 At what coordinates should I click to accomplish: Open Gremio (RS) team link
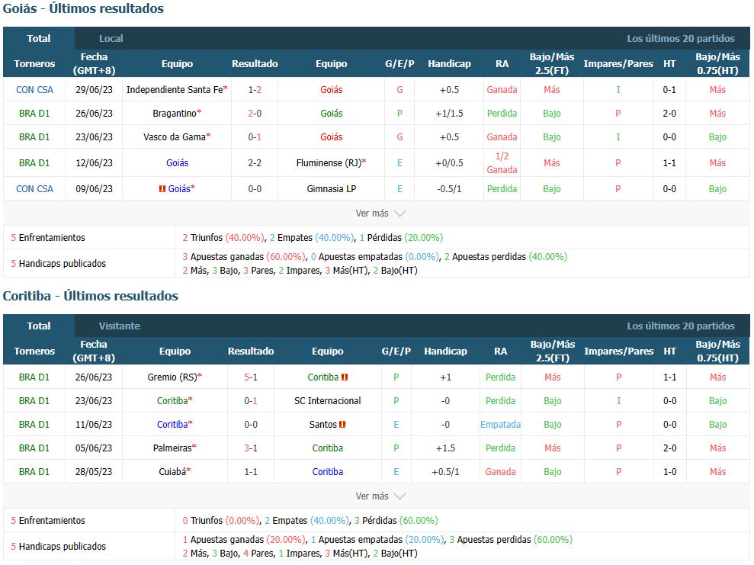point(172,377)
